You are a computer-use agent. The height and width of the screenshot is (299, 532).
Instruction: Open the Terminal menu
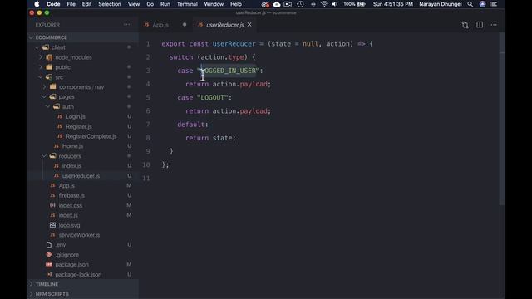pyautogui.click(x=187, y=4)
